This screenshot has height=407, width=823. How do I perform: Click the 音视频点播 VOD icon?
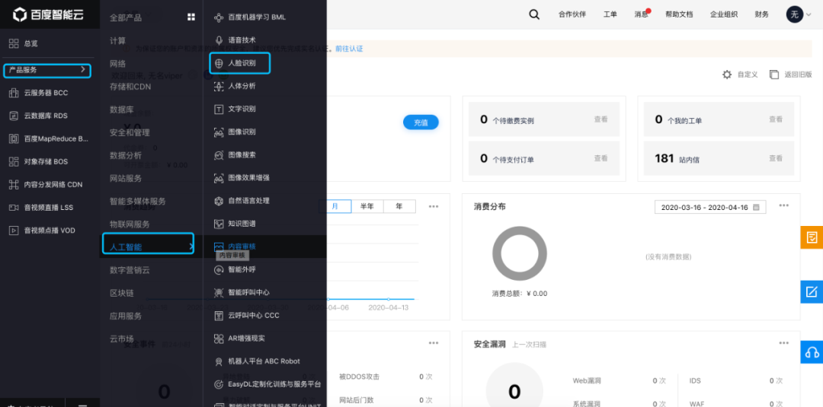(x=14, y=231)
